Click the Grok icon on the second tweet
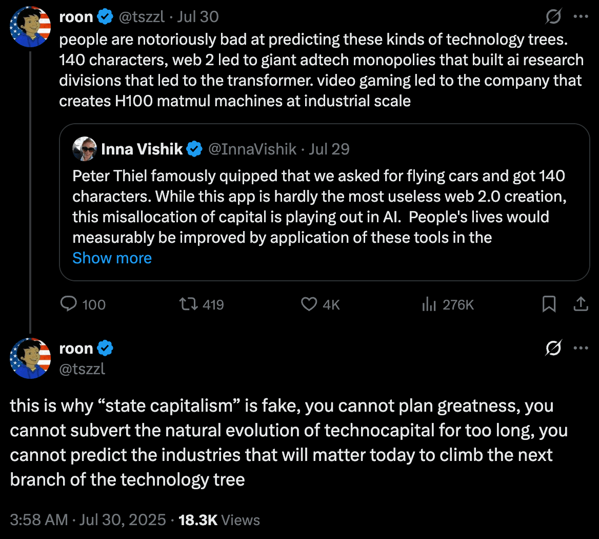599x539 pixels. (x=553, y=349)
